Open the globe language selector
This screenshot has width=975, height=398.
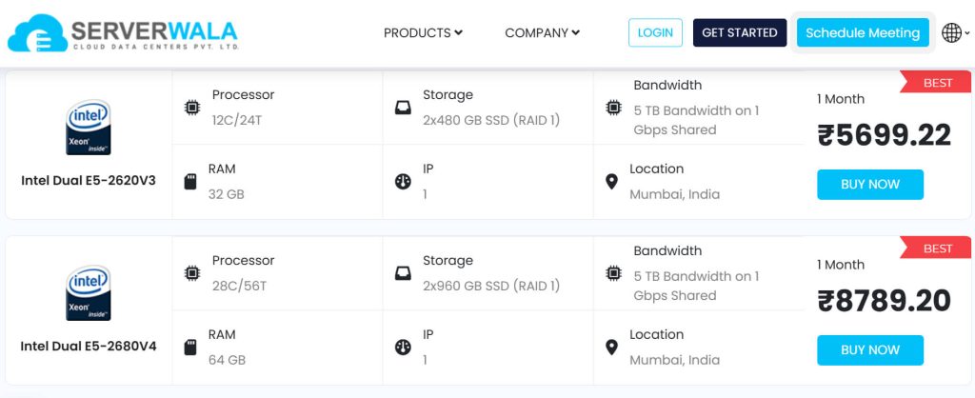click(955, 32)
